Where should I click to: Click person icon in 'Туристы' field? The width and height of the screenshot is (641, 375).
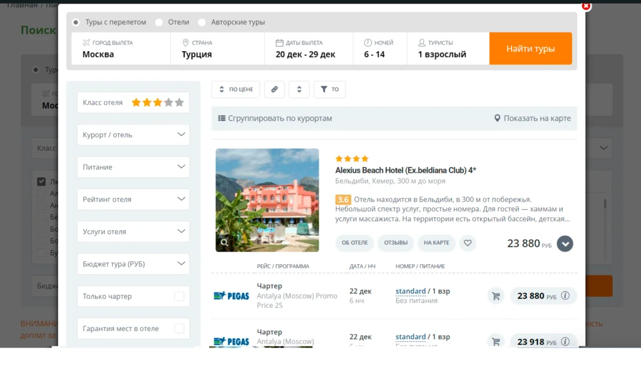(422, 43)
